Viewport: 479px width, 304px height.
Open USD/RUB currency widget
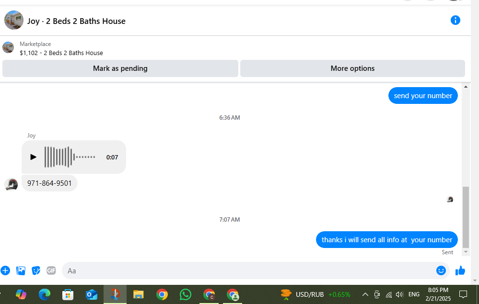[315, 294]
